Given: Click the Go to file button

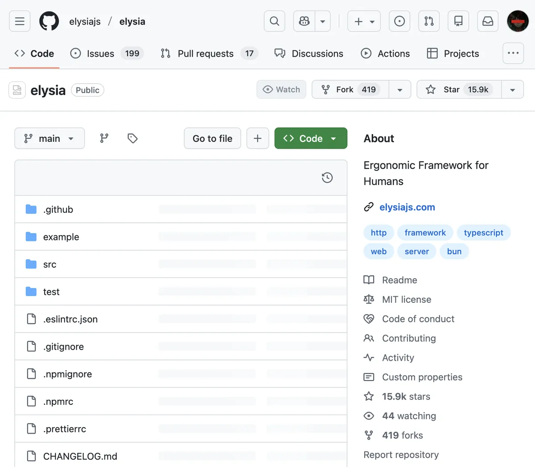Looking at the screenshot, I should (212, 138).
